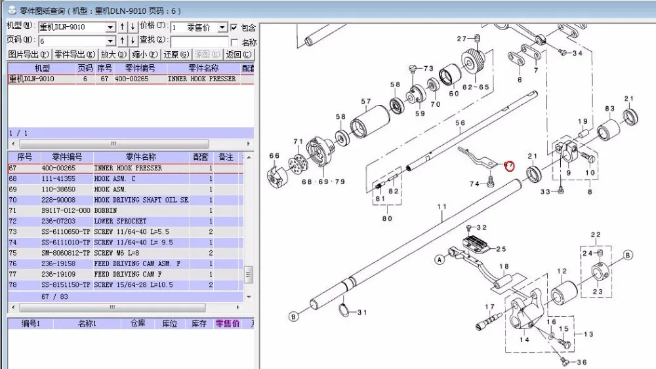Click the 图片导出(P) button
Screen dimensions: 656x369
[28, 54]
